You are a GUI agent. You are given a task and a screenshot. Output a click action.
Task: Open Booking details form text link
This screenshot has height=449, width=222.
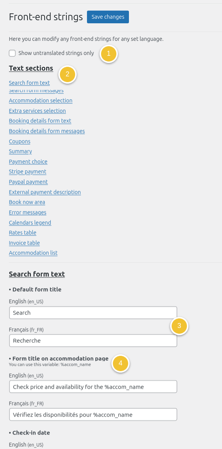40,121
